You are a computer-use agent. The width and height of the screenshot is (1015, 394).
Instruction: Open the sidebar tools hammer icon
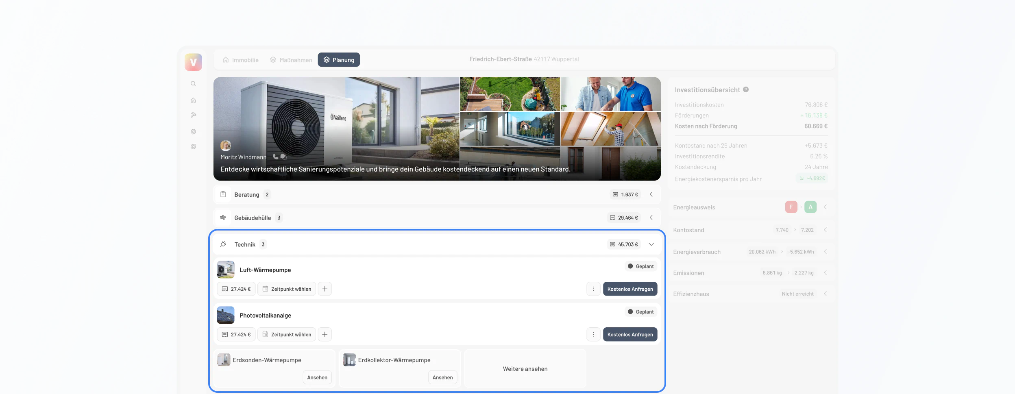193,115
